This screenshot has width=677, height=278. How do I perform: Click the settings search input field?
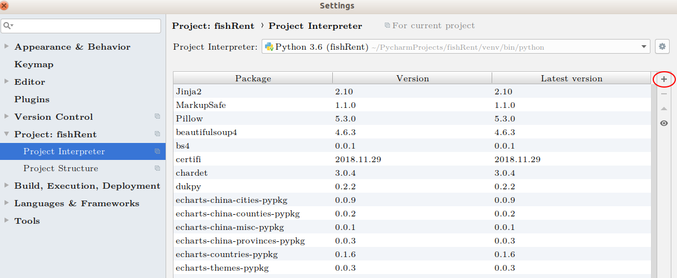(85, 26)
